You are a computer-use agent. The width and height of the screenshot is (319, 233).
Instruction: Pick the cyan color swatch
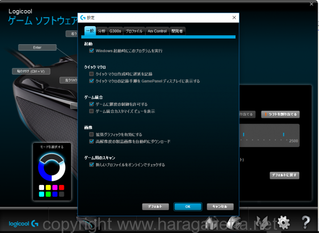[x=41, y=194]
